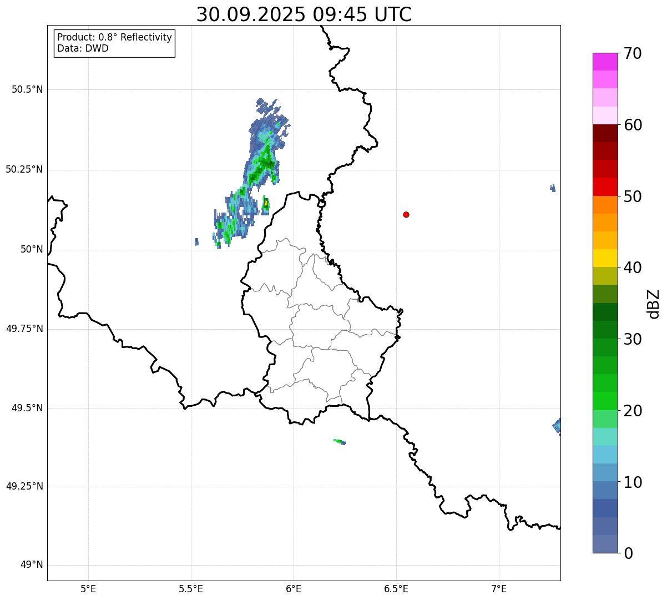Click the 5.5°E longitude label
The image size is (667, 600).
click(x=191, y=588)
